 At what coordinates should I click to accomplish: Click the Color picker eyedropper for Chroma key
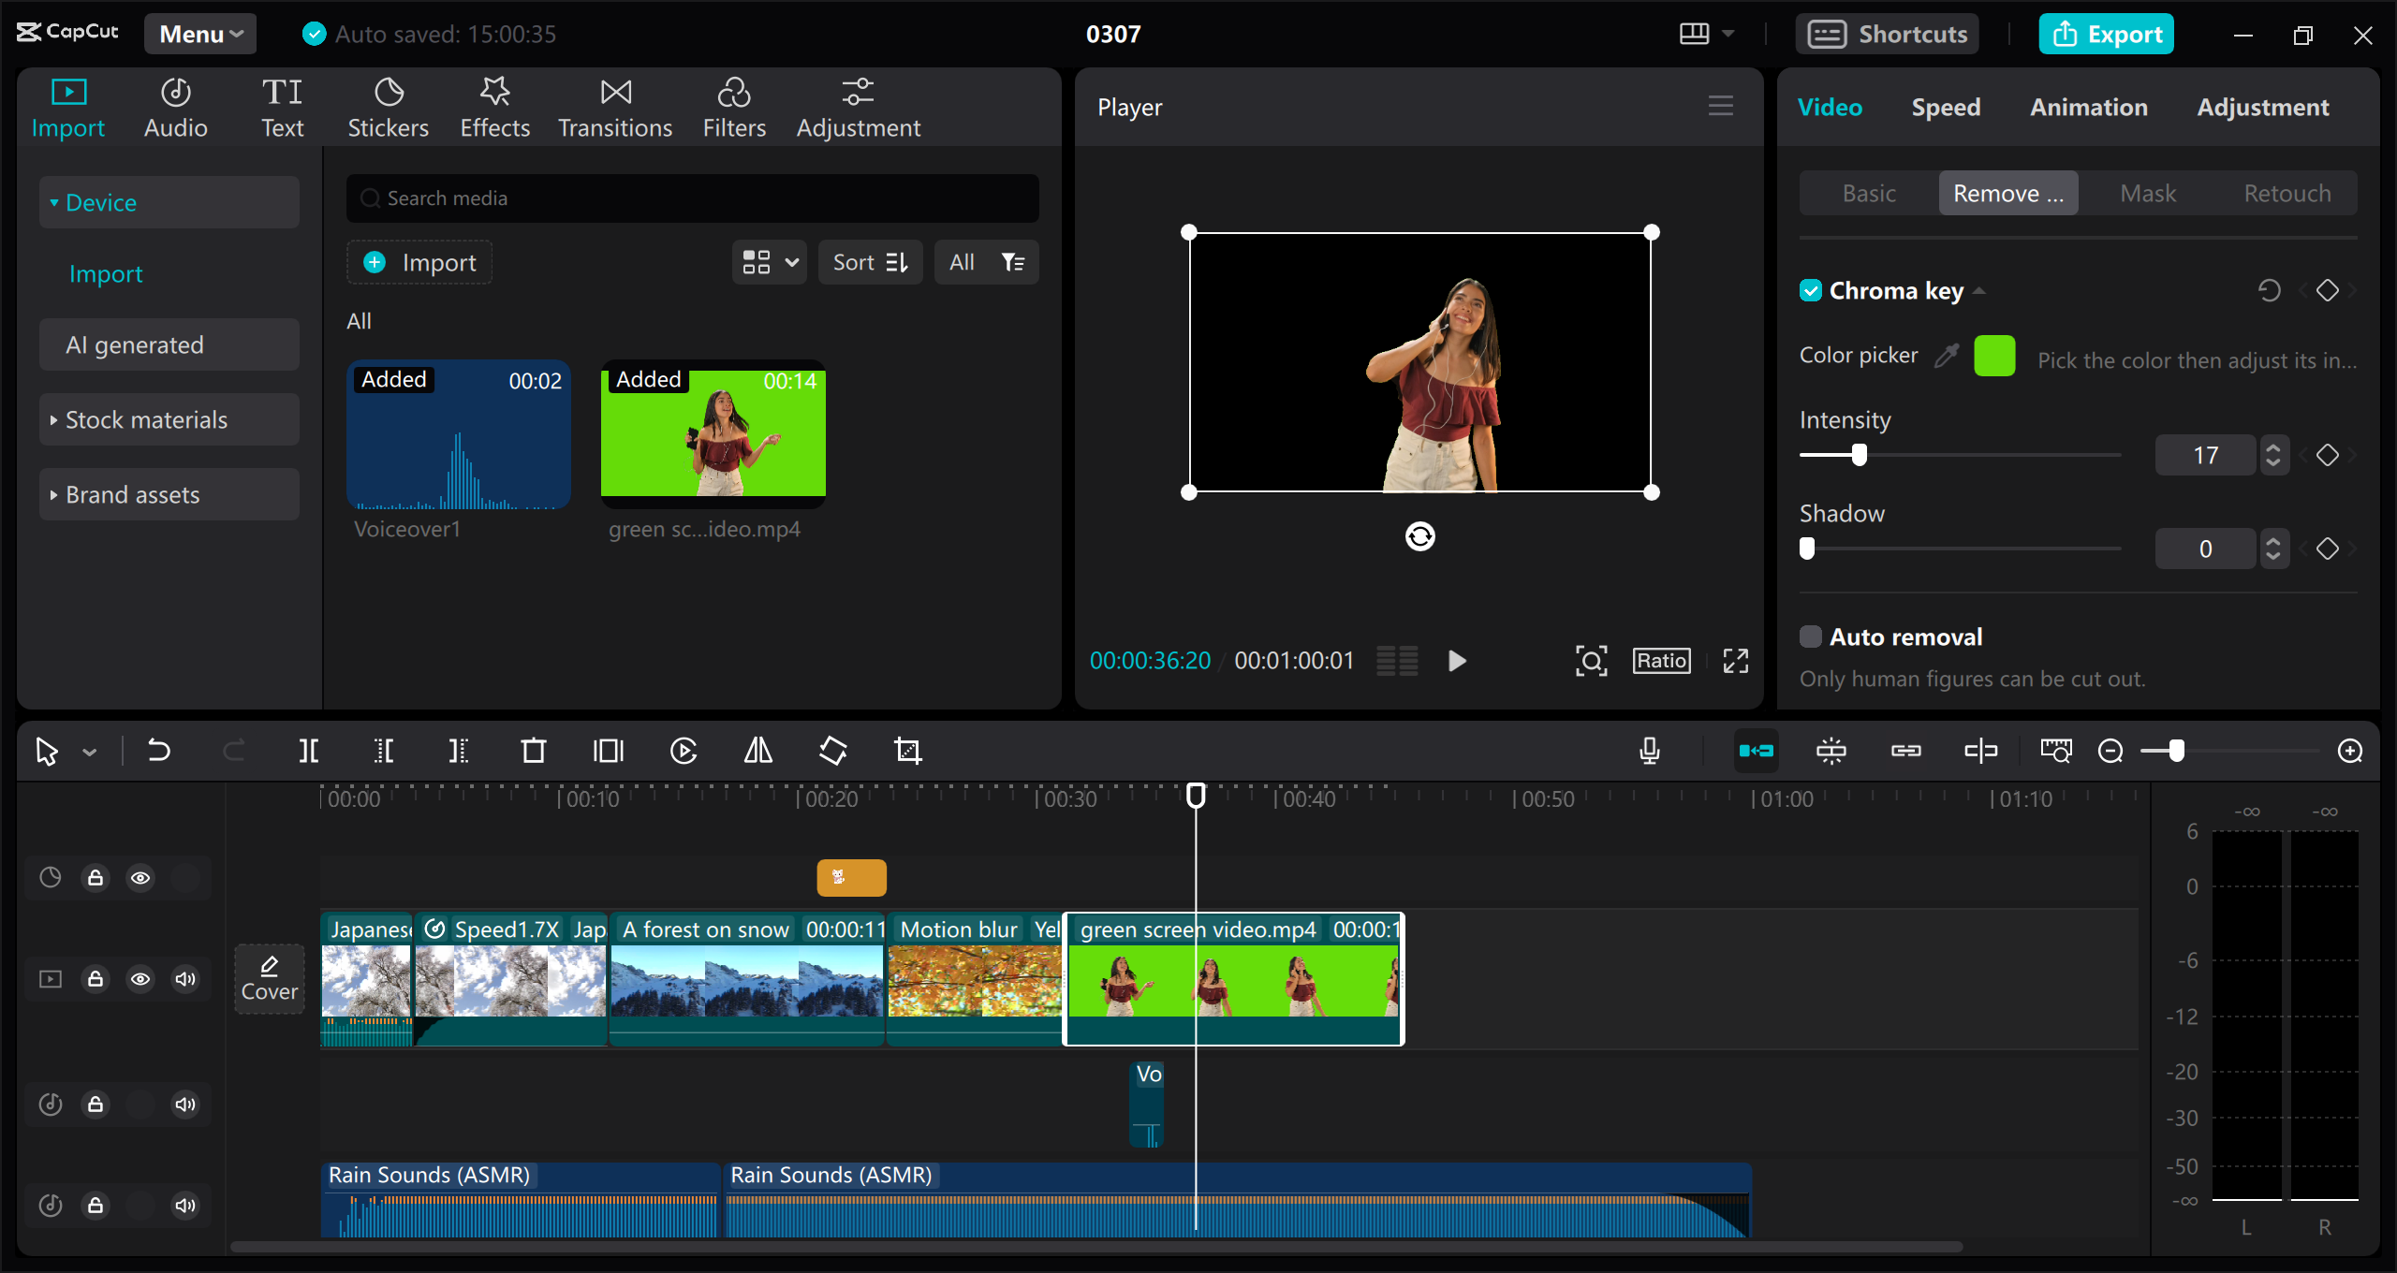1947,355
